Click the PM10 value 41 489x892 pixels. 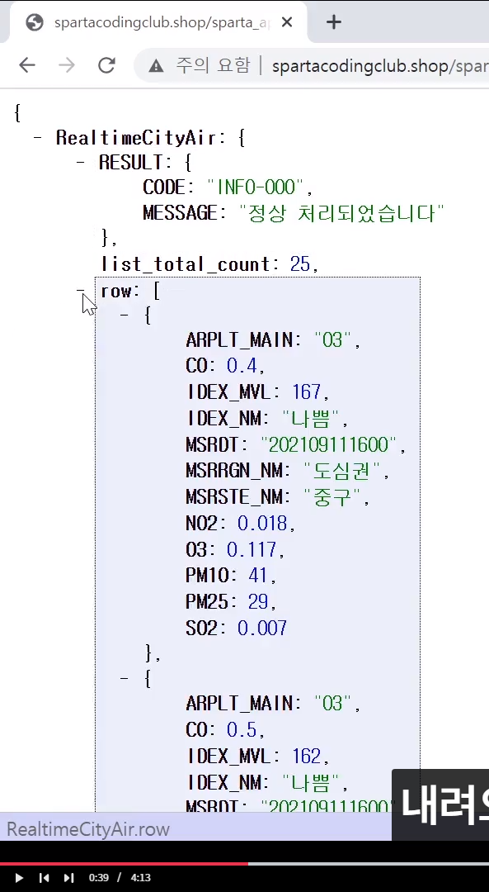click(257, 576)
